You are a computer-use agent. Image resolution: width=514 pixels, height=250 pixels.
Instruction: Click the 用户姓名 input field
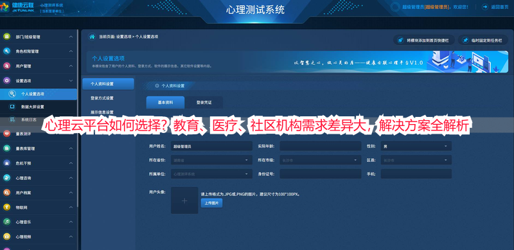(x=211, y=146)
